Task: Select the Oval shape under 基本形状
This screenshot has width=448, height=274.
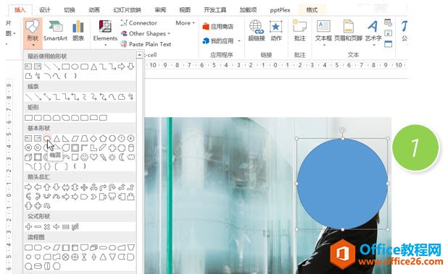Action: click(x=47, y=138)
